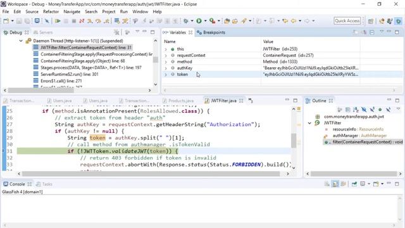Click line number 31 in editor gutter

(x=9, y=151)
